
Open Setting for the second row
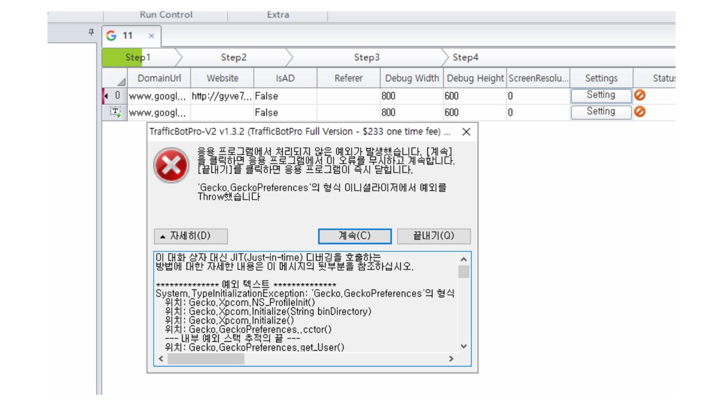[x=600, y=112]
